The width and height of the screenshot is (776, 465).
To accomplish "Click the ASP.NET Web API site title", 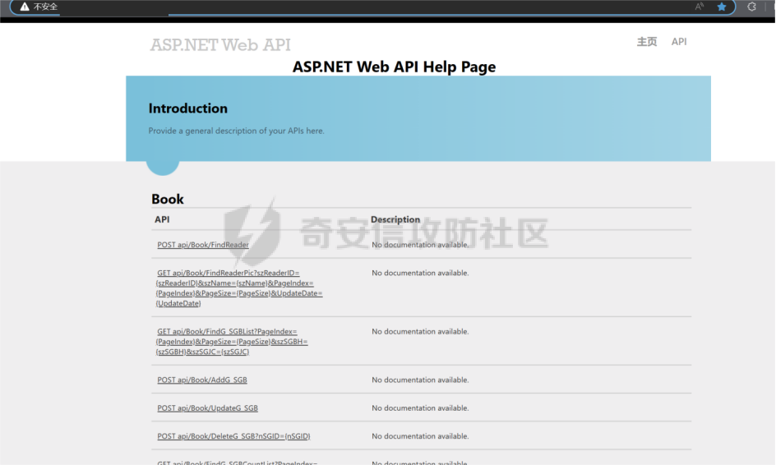I will click(220, 45).
